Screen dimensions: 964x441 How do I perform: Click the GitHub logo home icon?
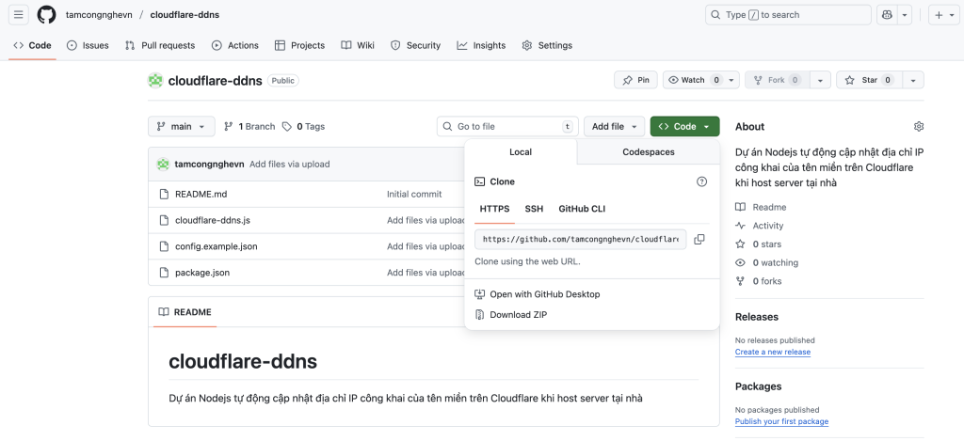click(46, 14)
